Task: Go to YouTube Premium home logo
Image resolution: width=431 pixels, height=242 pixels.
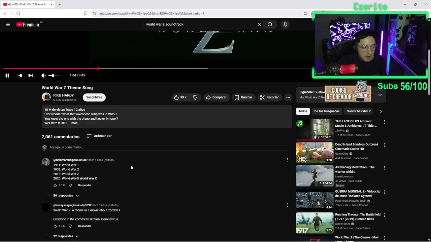Action: point(28,25)
